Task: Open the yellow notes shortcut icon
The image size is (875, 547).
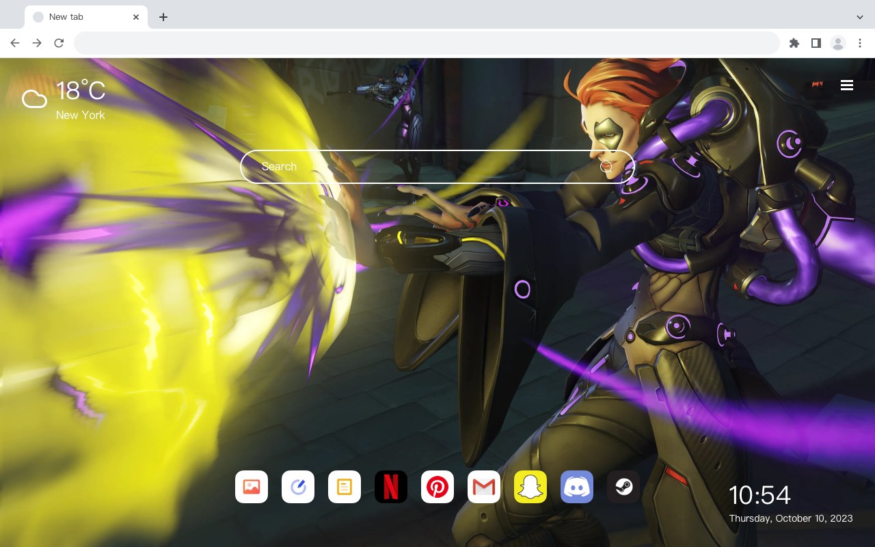Action: (345, 487)
